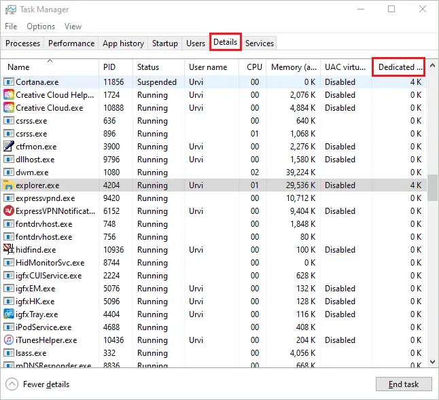Click the ExpressVPNNotificat red icon
Image resolution: width=439 pixels, height=400 pixels.
coord(8,211)
